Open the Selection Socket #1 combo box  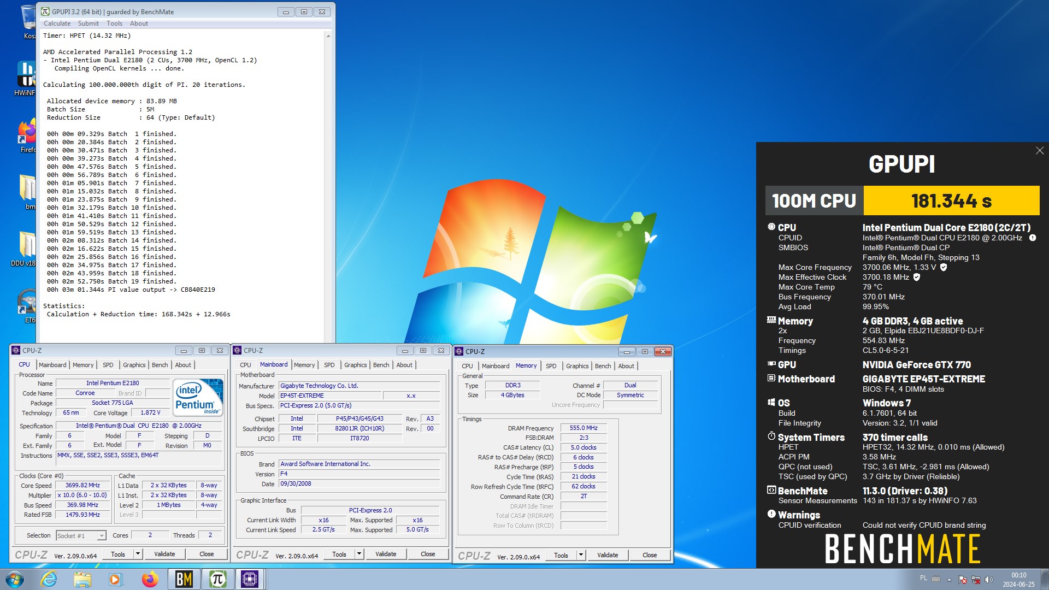[81, 536]
